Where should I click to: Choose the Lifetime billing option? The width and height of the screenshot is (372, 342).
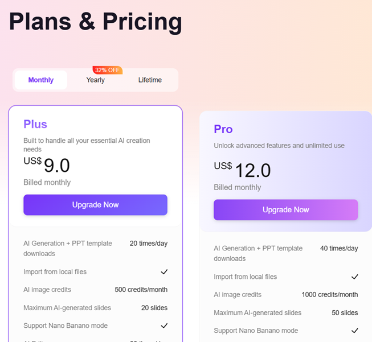150,80
